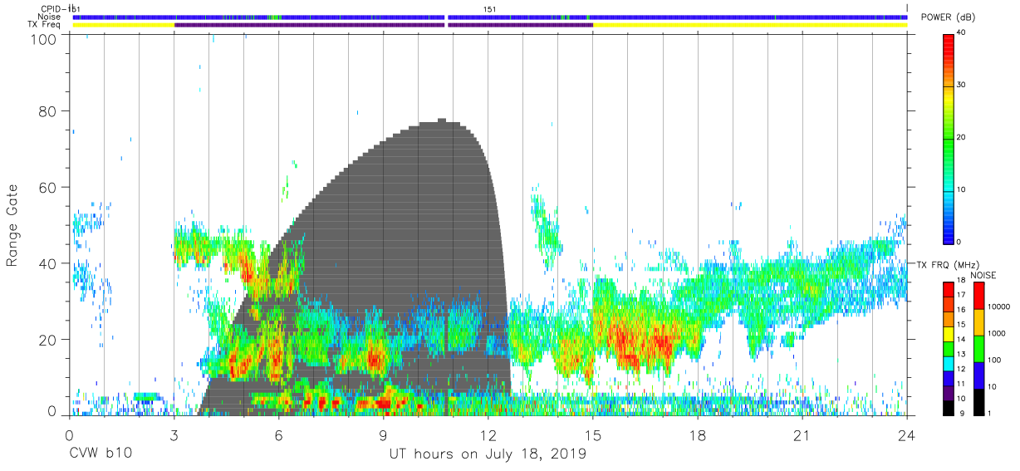
Task: Click the 151 CPID value above noise strip
Action: [490, 9]
